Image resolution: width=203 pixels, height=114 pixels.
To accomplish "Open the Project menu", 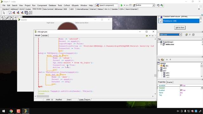I will (x=28, y=5).
